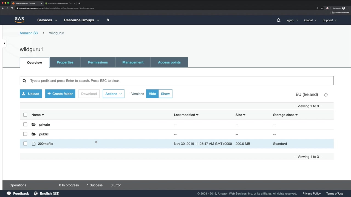Viewport: 351px width, 197px height.
Task: Open the Chrome three-dot menu
Action: tap(348, 8)
